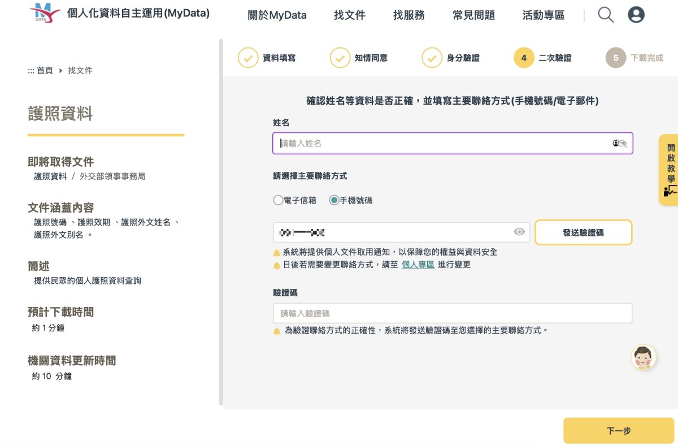This screenshot has height=445, width=678.
Task: Click the autofill contact icon in name field
Action: (x=620, y=144)
